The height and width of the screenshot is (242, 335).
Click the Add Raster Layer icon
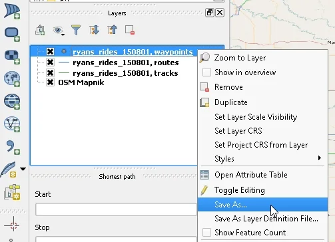click(12, 34)
